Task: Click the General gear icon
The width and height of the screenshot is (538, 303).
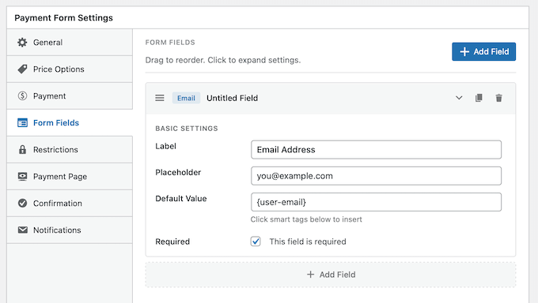Action: click(22, 43)
